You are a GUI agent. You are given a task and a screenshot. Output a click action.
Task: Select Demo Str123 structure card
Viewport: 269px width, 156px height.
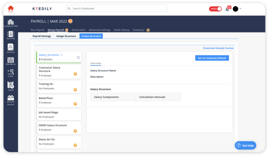pyautogui.click(x=59, y=142)
